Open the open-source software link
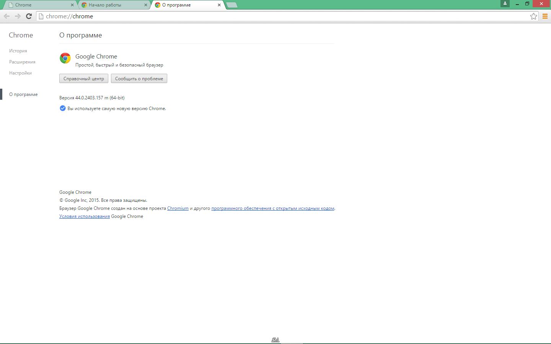This screenshot has width=551, height=344. point(273,208)
